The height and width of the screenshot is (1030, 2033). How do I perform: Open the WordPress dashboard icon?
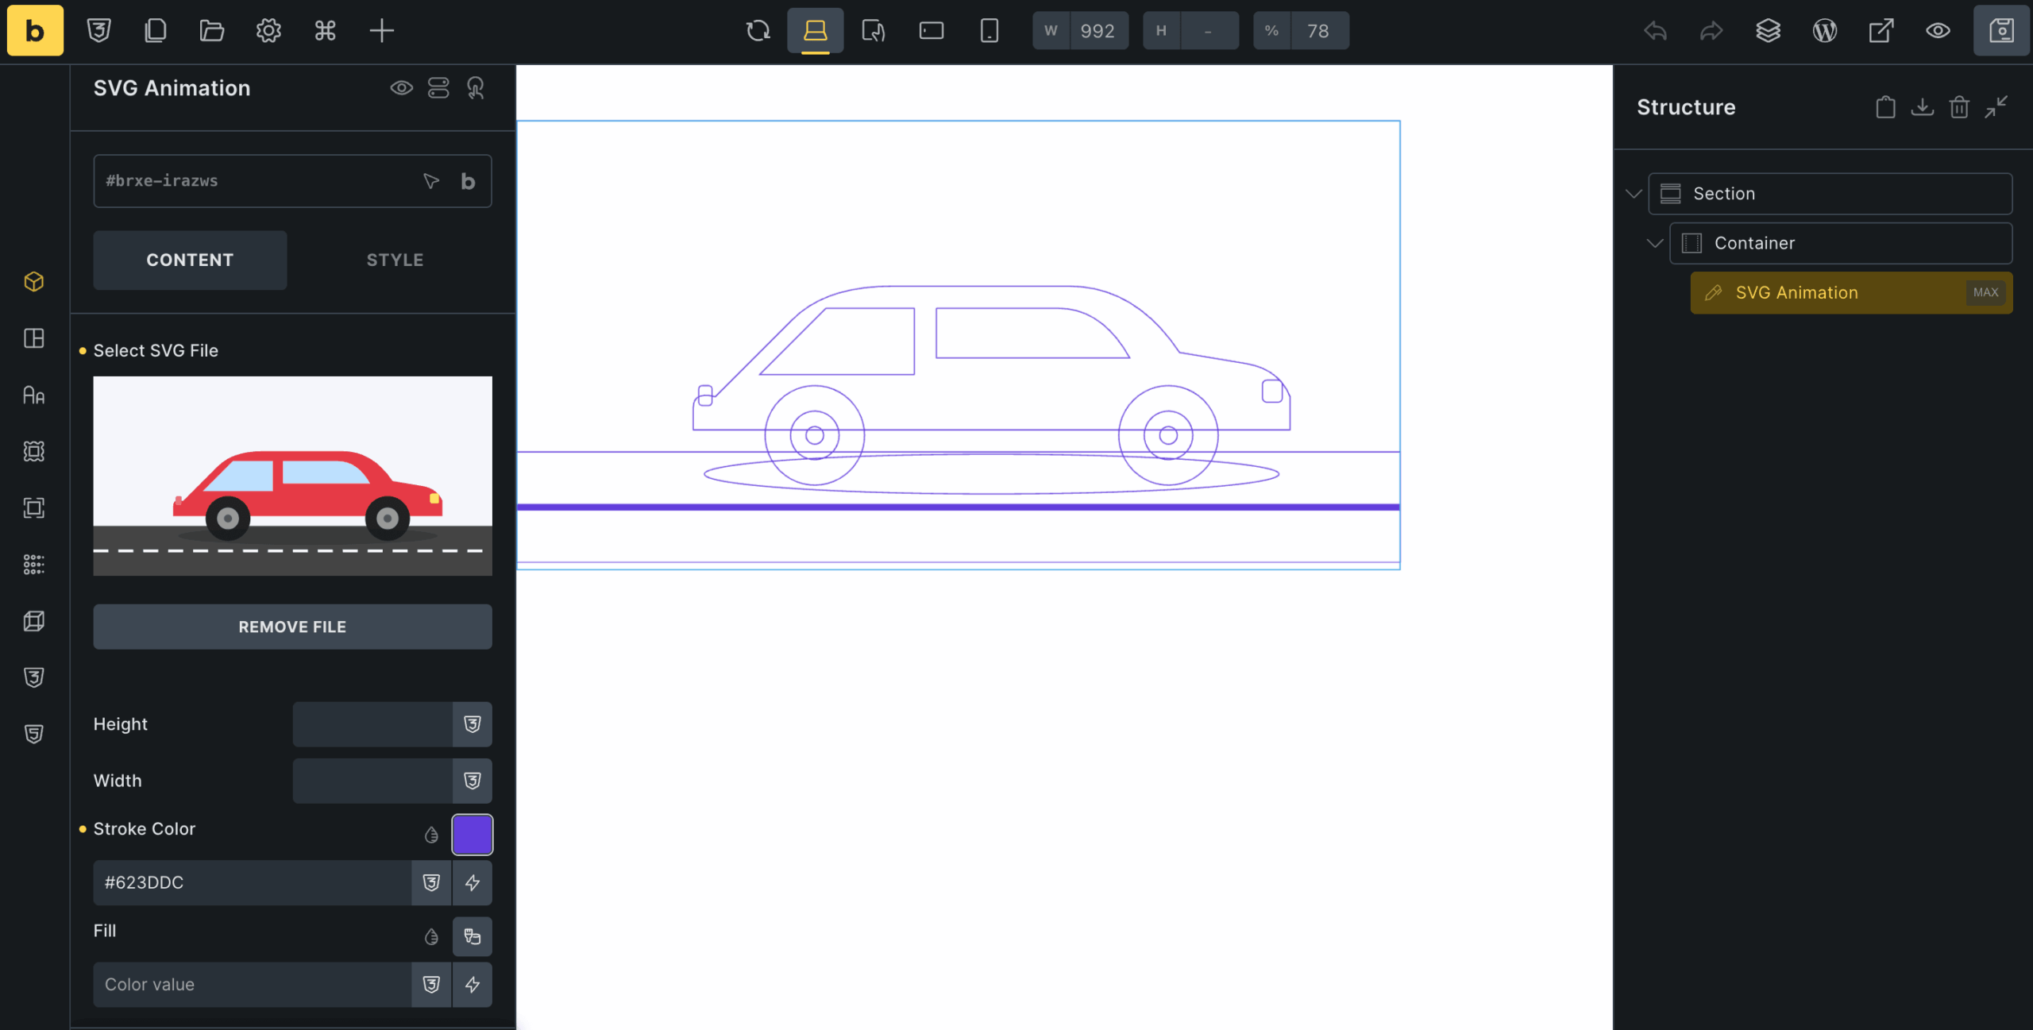(x=1824, y=30)
